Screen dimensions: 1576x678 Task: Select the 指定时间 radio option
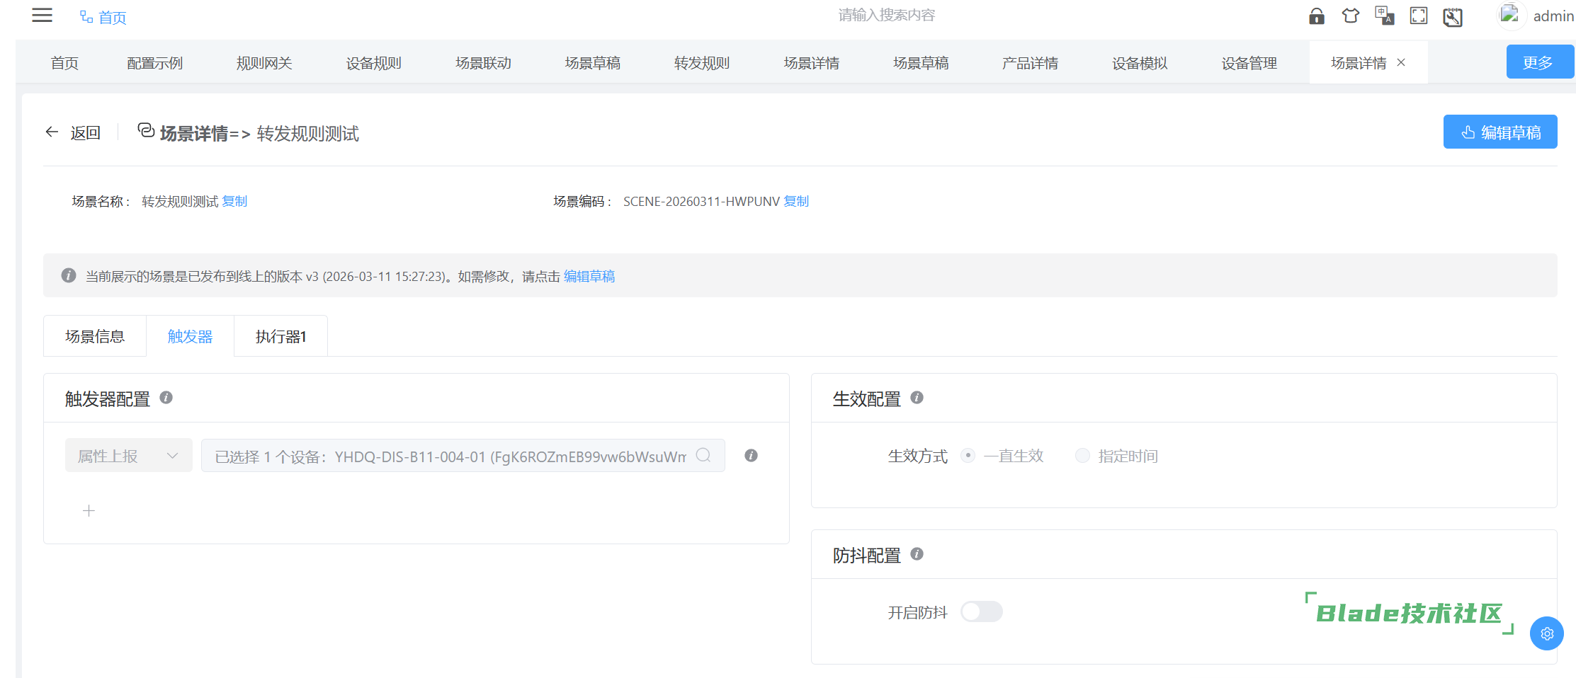[1082, 456]
